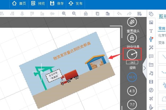166x110 pixels.
Task: Open the speech bubble panel in sidebar
Action: point(151,56)
